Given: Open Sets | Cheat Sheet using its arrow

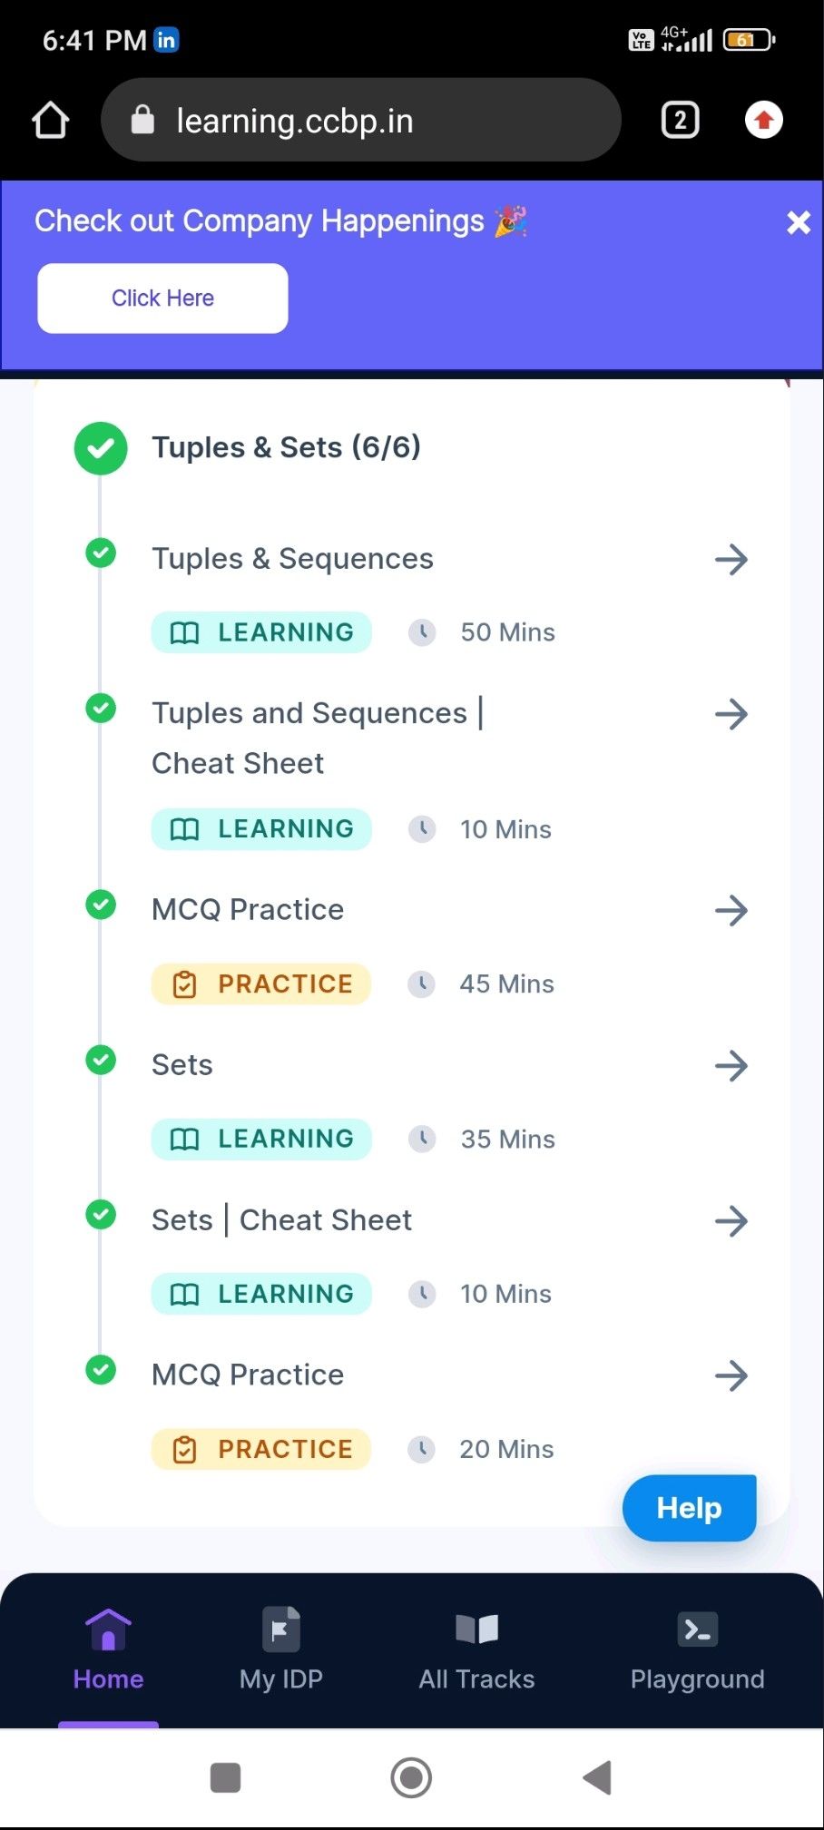Looking at the screenshot, I should [731, 1221].
